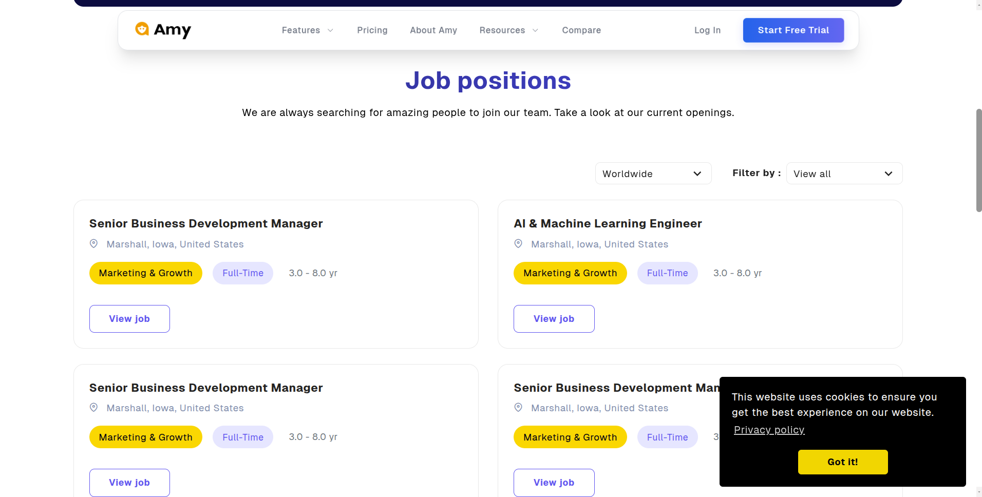This screenshot has width=982, height=497.
Task: Open the 'View all' filter dropdown
Action: click(x=844, y=174)
